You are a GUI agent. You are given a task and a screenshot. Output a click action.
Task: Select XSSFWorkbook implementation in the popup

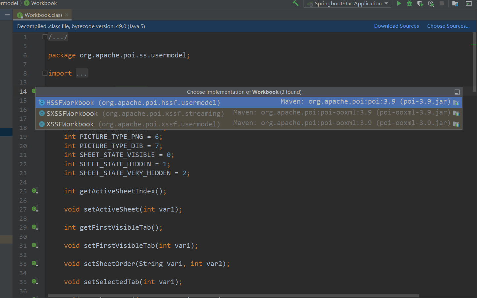[x=249, y=124]
